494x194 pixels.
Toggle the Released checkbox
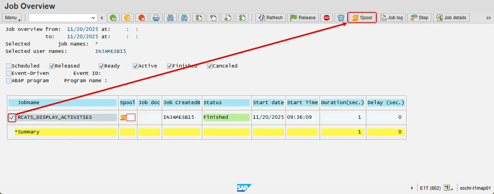52,66
